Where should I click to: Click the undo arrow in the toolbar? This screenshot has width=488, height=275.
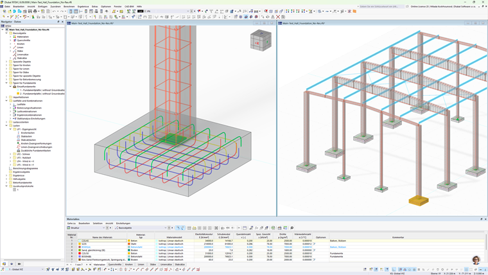(54, 11)
